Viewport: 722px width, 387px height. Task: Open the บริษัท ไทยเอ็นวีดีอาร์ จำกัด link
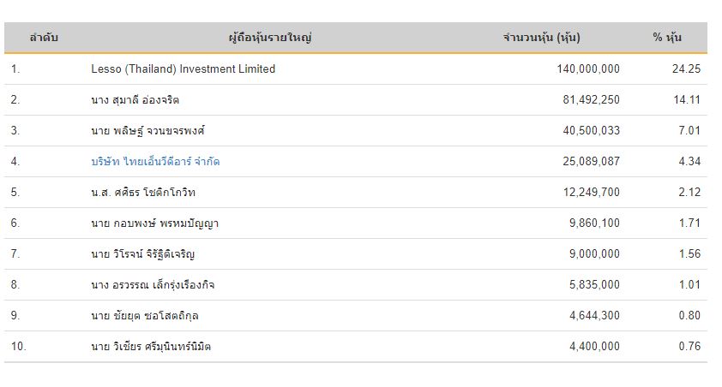point(155,161)
